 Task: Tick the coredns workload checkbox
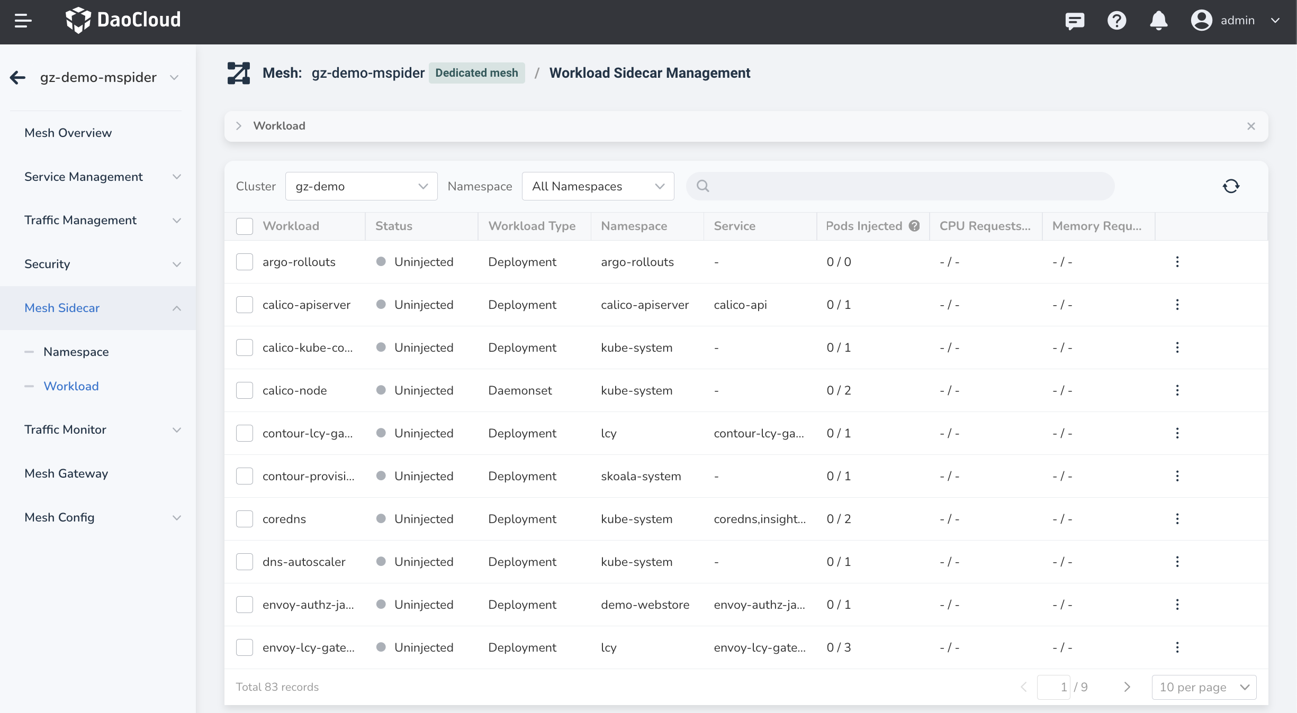click(x=245, y=519)
